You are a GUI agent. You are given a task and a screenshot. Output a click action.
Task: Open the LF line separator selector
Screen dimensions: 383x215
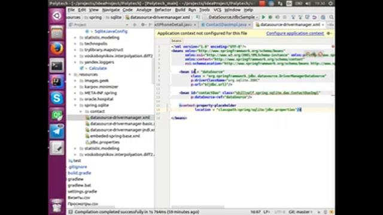266,212
